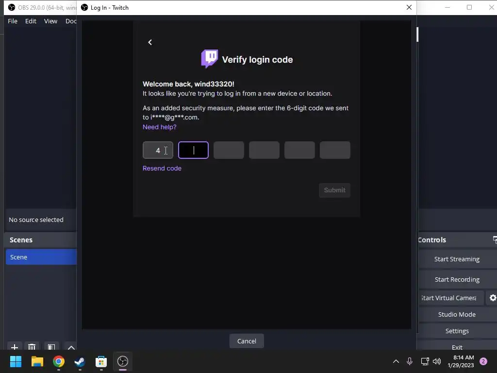Screen dimensions: 497x373
Task: Click Start Virtual Camera button
Action: [451, 298]
